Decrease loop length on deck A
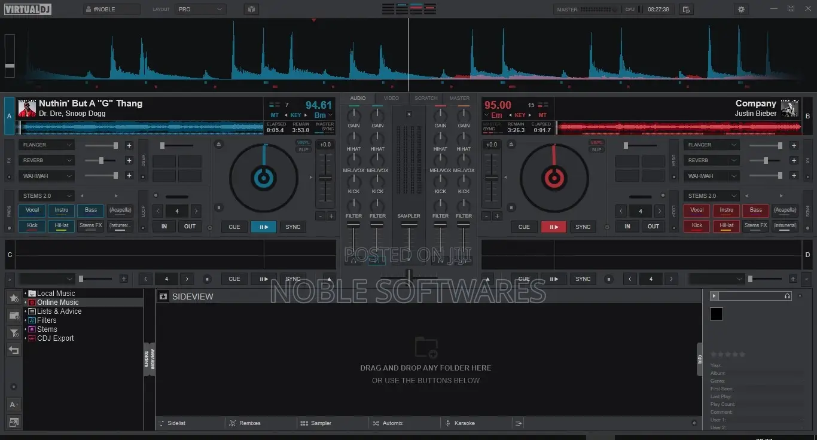The image size is (817, 440). (158, 211)
